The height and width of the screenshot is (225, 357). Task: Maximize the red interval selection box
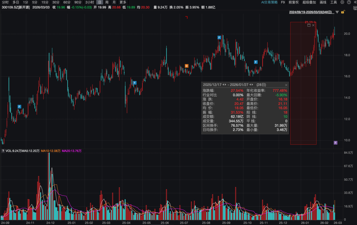pos(309,25)
